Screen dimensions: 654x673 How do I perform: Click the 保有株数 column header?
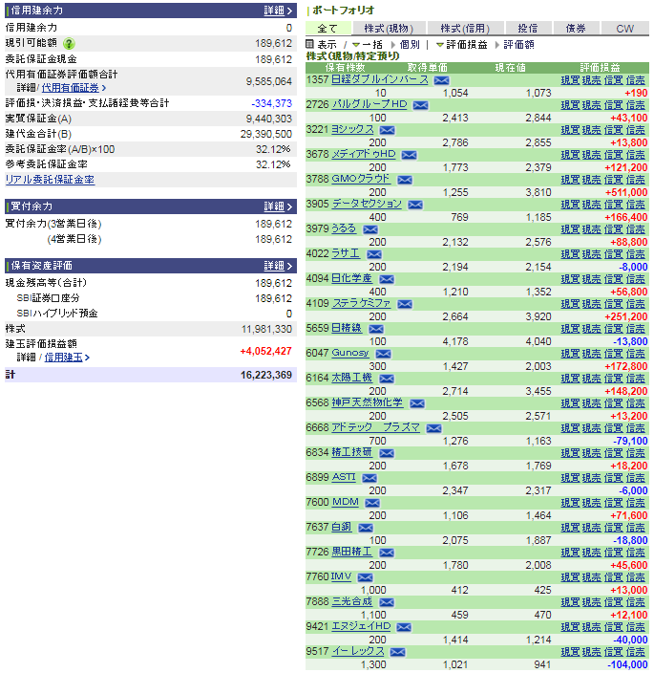coord(345,68)
